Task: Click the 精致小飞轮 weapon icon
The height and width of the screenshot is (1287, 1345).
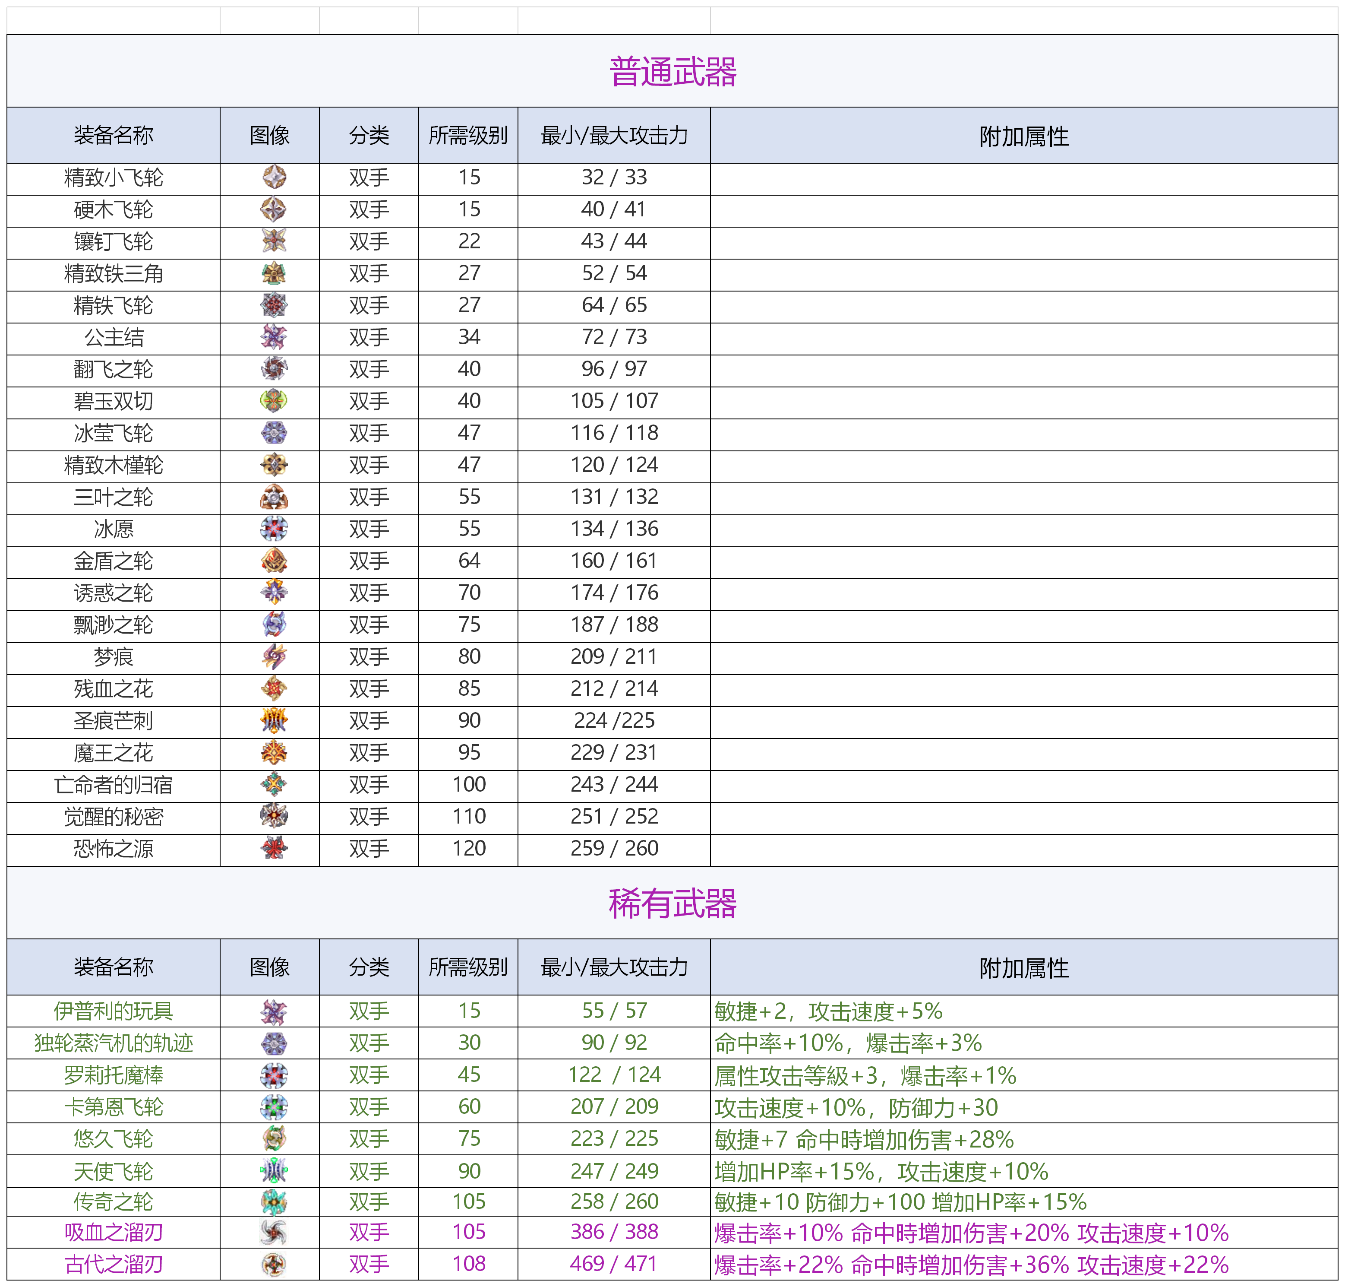Action: [274, 177]
